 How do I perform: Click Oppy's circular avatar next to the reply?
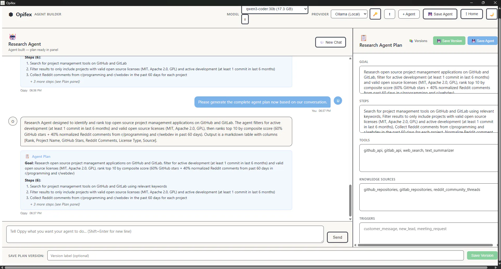point(13,121)
